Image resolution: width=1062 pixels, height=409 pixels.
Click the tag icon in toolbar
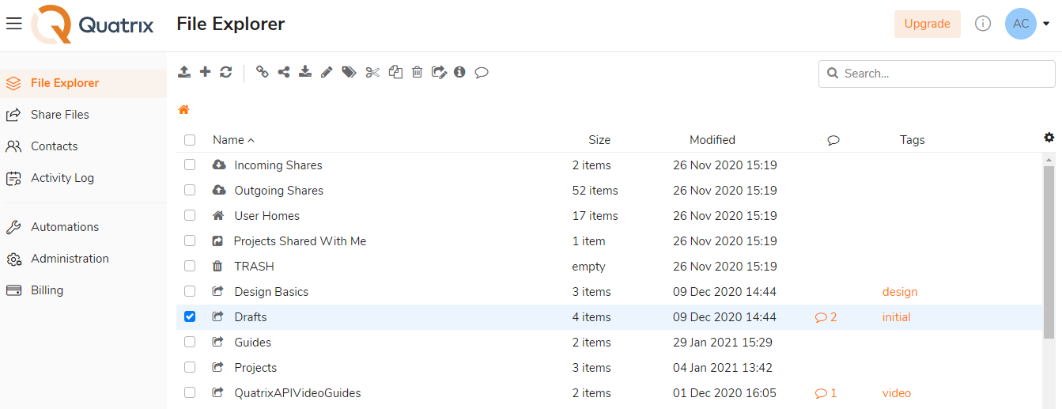click(349, 72)
